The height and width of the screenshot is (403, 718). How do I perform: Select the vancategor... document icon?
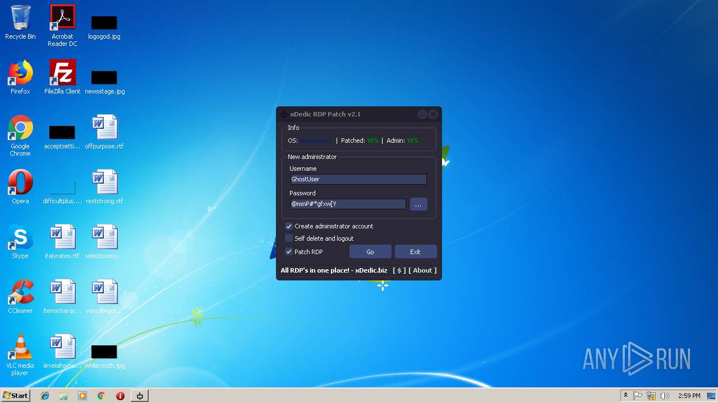point(104,297)
